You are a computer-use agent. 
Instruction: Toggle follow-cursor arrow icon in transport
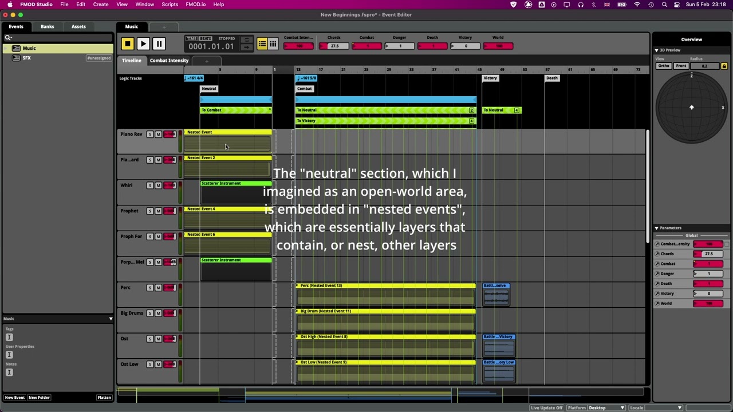[246, 47]
